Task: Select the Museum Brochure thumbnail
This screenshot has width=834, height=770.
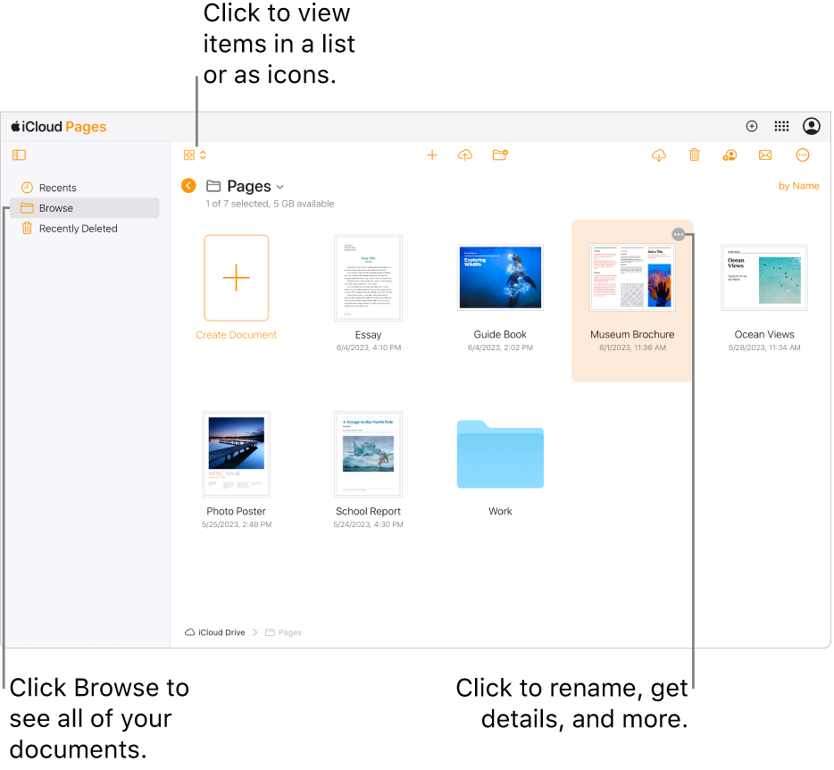Action: pyautogui.click(x=632, y=277)
